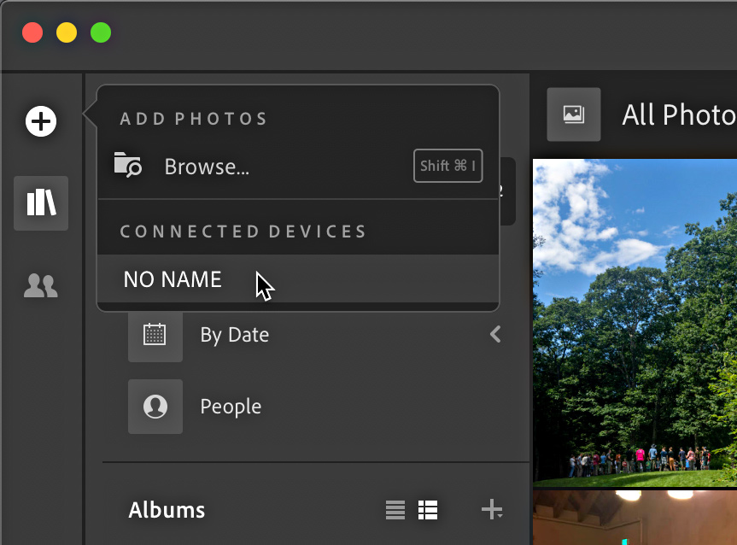Minimize the window with yellow button
This screenshot has width=737, height=545.
[67, 33]
